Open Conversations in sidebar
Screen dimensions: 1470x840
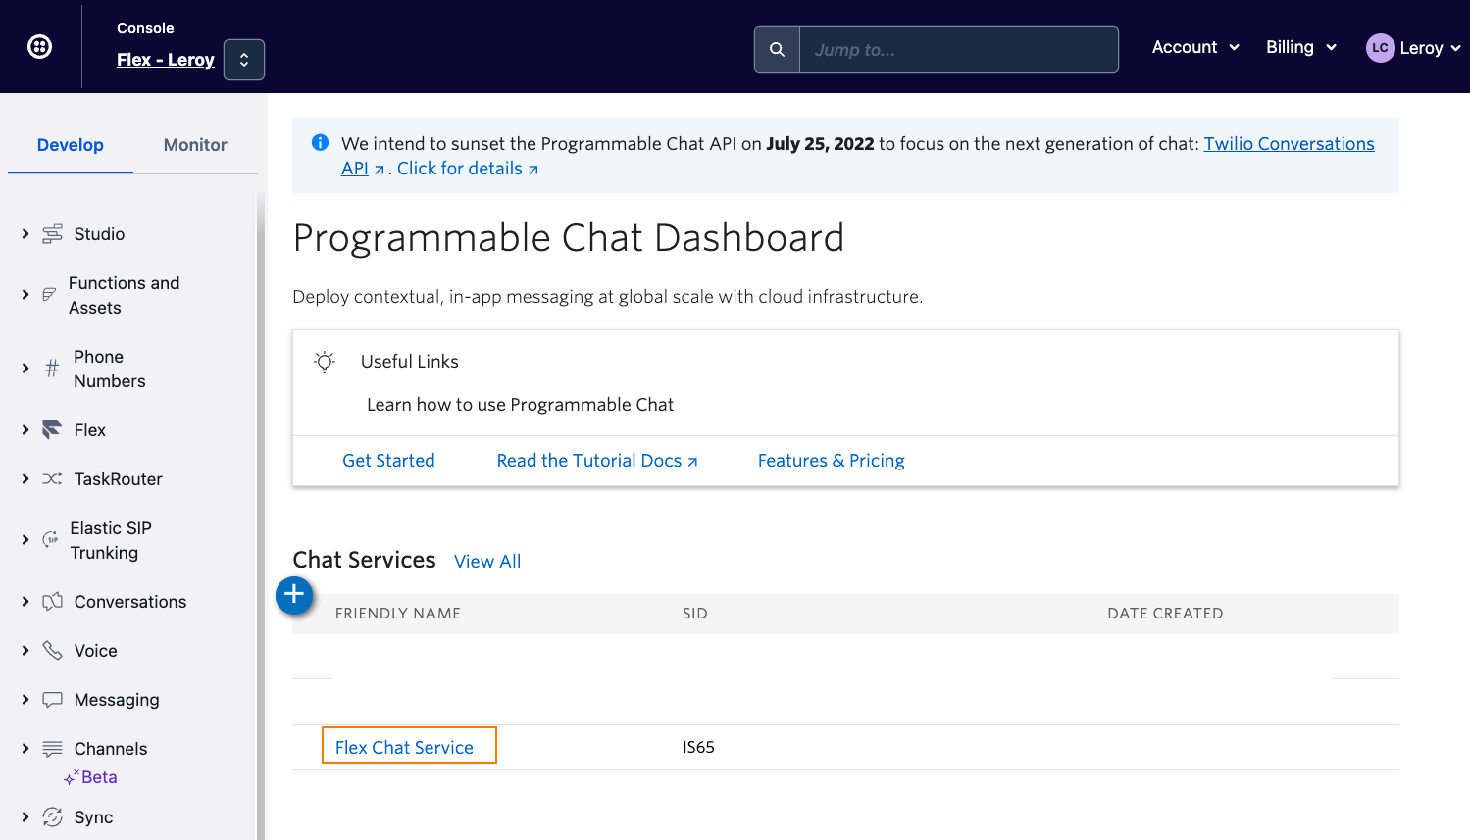(x=130, y=602)
